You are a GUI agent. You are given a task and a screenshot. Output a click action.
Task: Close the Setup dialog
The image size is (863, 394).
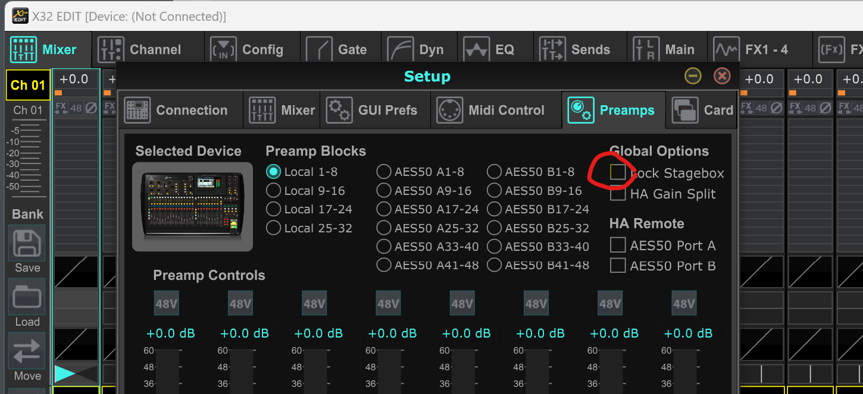722,76
